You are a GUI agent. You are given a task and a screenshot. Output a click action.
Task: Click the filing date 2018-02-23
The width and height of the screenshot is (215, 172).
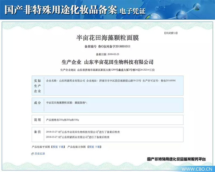pos(113,54)
